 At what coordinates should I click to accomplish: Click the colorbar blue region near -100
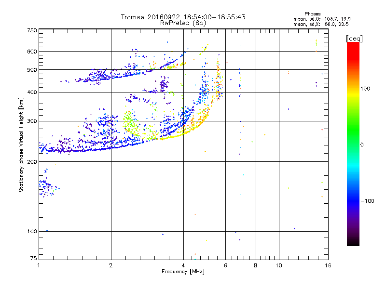[353, 200]
